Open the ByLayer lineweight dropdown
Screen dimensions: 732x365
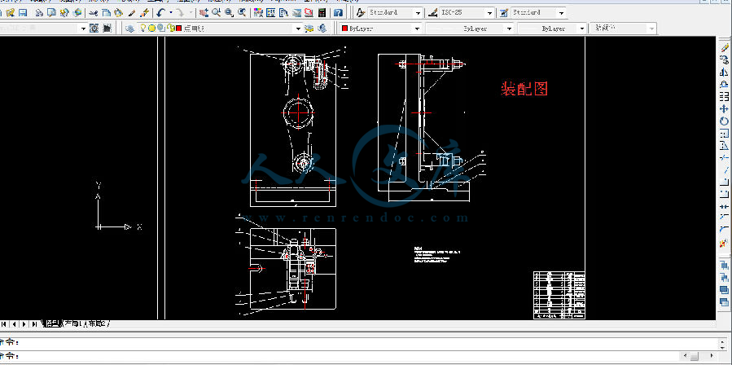click(x=581, y=29)
